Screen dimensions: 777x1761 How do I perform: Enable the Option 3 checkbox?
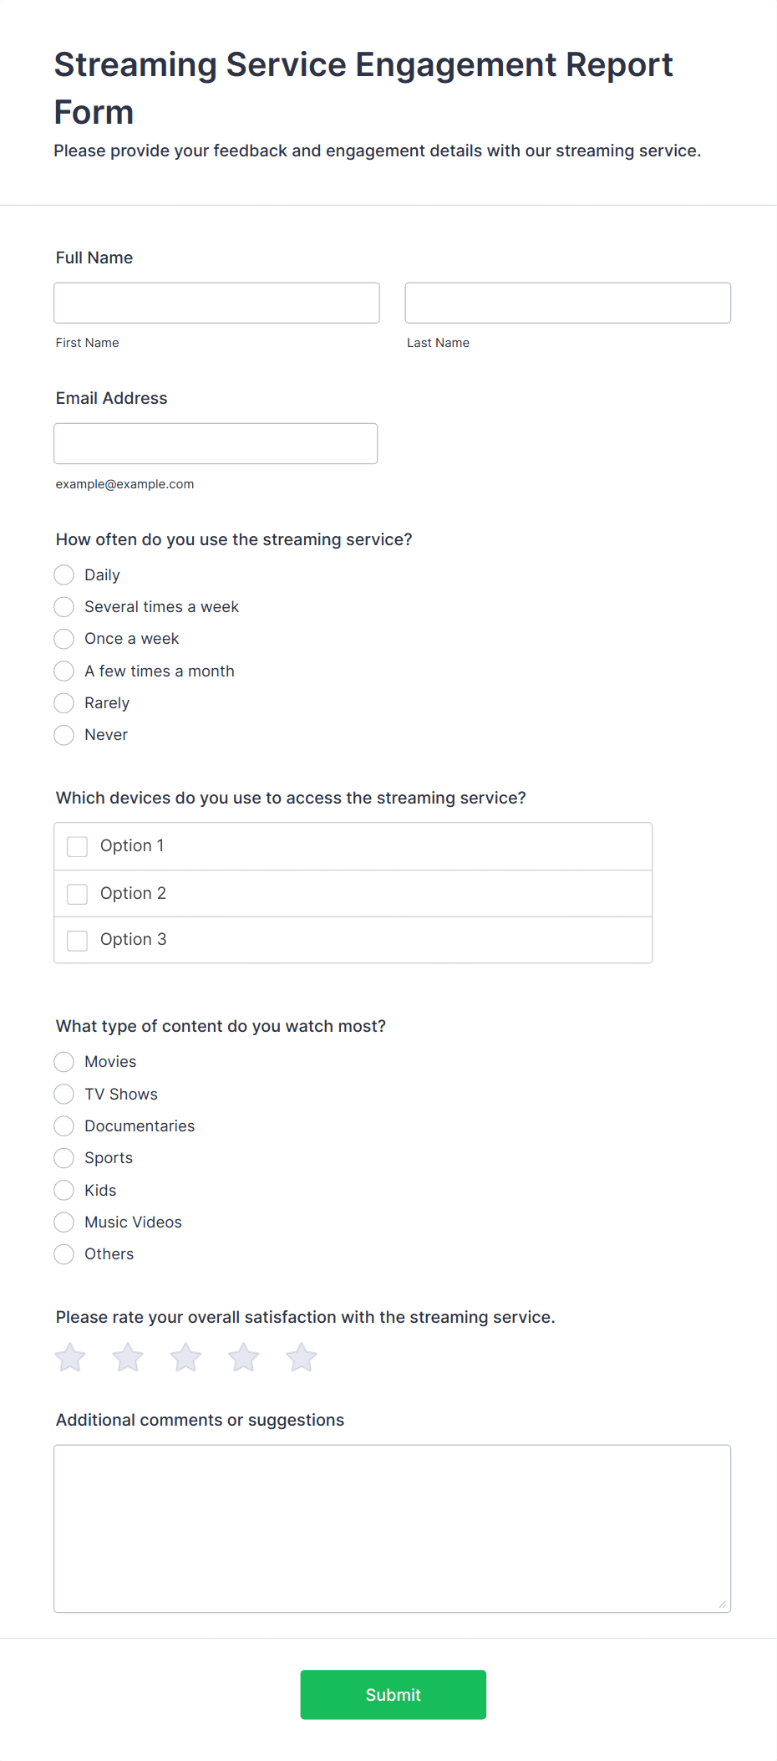coord(78,940)
